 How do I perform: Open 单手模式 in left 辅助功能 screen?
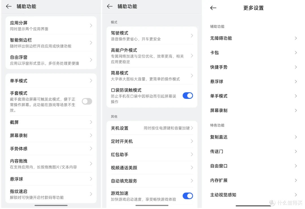[x=51, y=81]
